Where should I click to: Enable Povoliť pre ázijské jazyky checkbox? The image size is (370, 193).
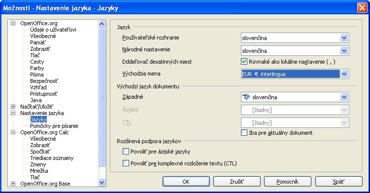[x=126, y=152]
